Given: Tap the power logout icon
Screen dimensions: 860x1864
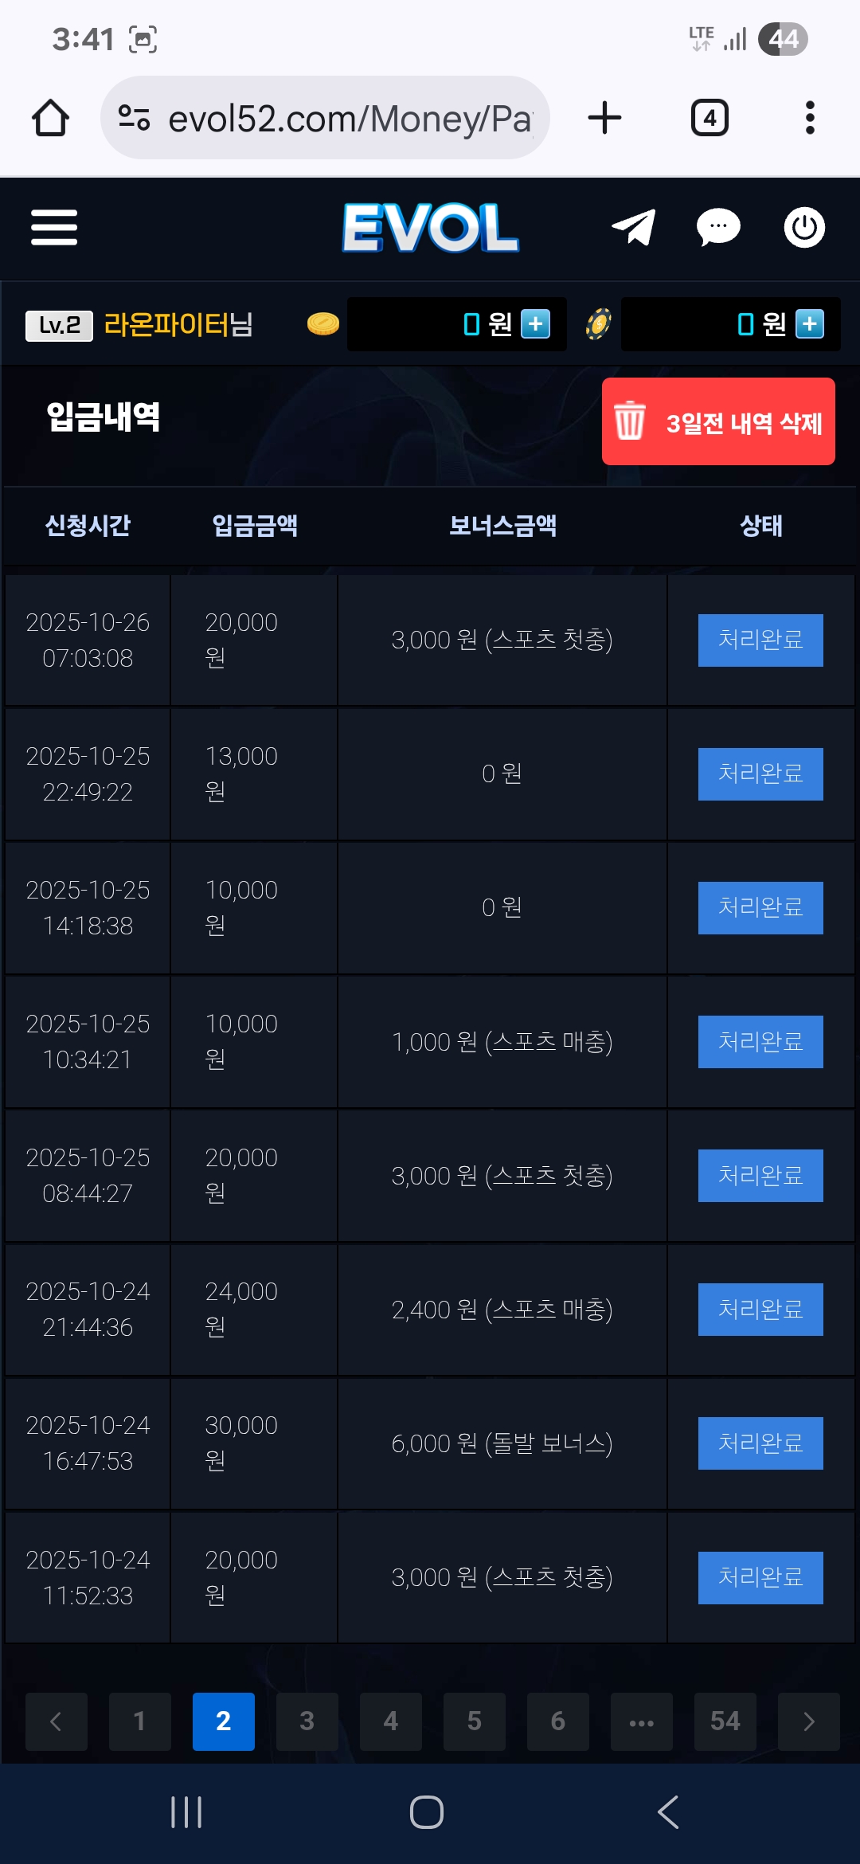Looking at the screenshot, I should click(x=804, y=228).
